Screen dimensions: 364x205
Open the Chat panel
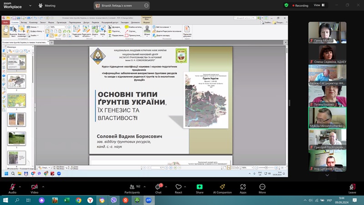coord(158,187)
